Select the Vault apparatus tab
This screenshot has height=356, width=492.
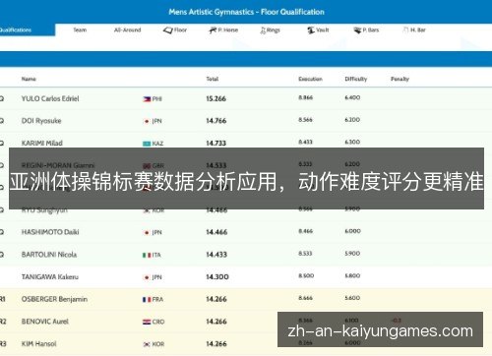(318, 30)
